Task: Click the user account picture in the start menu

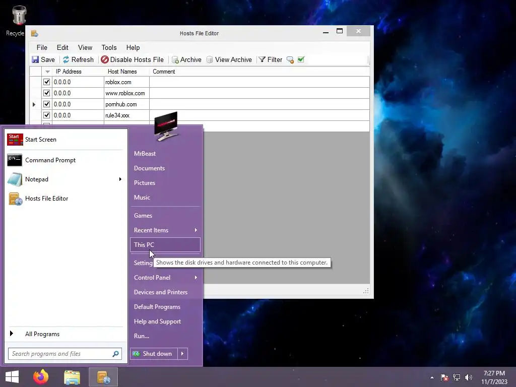Action: pyautogui.click(x=166, y=126)
